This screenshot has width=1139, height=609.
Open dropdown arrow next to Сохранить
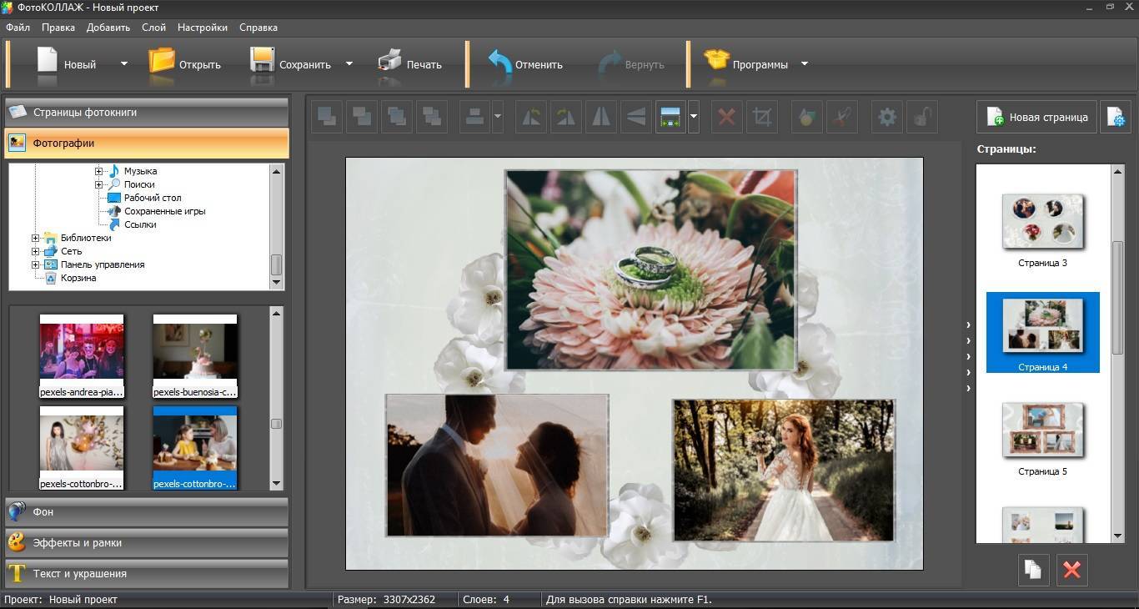[x=349, y=64]
